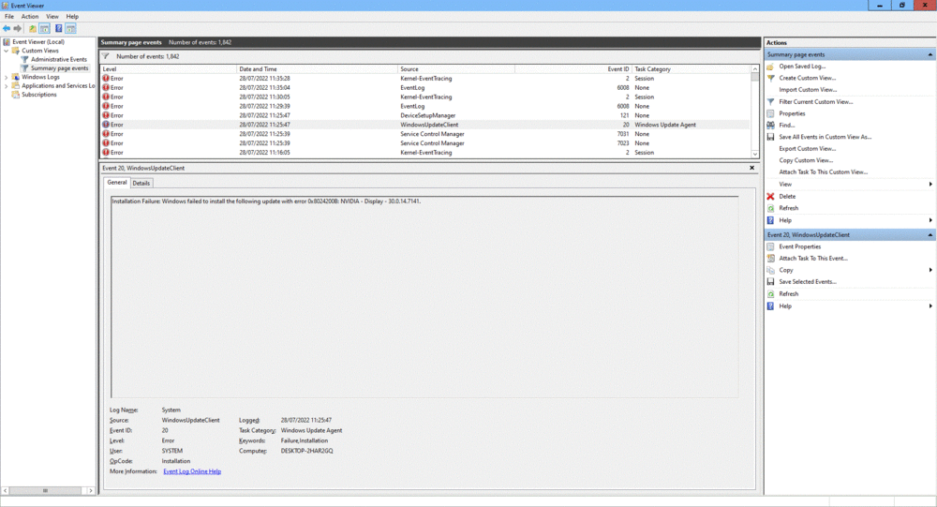Screen dimensions: 937x507
Task: Open the Help menu in menu bar
Action: click(x=72, y=17)
